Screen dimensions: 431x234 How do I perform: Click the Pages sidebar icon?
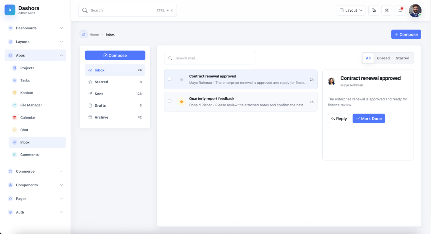point(10,199)
